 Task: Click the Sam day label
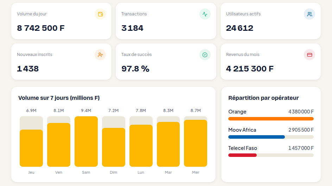86,172
